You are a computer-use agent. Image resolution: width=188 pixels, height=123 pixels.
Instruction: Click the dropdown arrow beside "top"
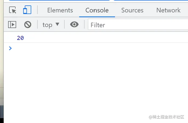pyautogui.click(x=57, y=25)
